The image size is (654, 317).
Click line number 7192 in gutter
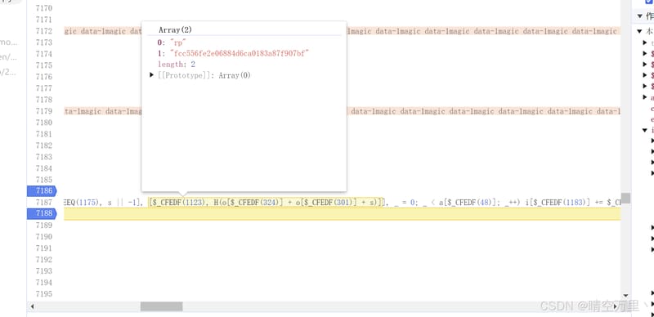(x=44, y=260)
